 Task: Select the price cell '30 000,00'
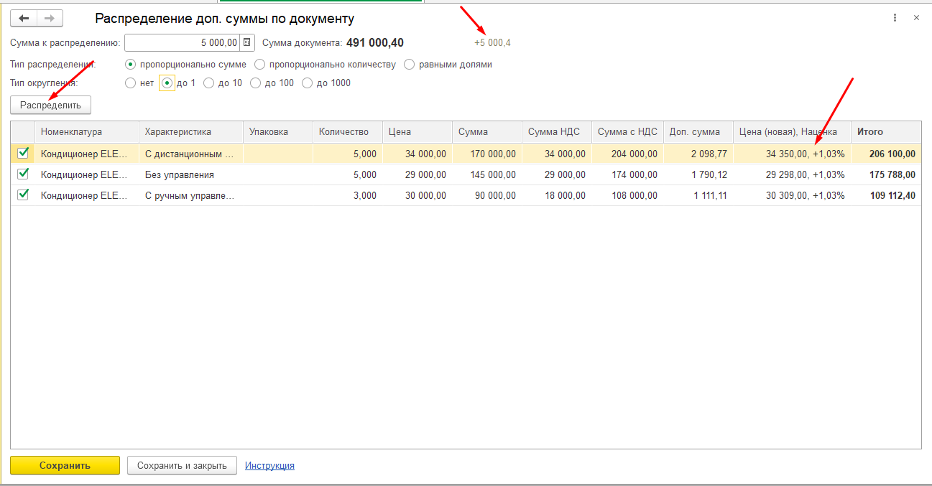[x=417, y=195]
